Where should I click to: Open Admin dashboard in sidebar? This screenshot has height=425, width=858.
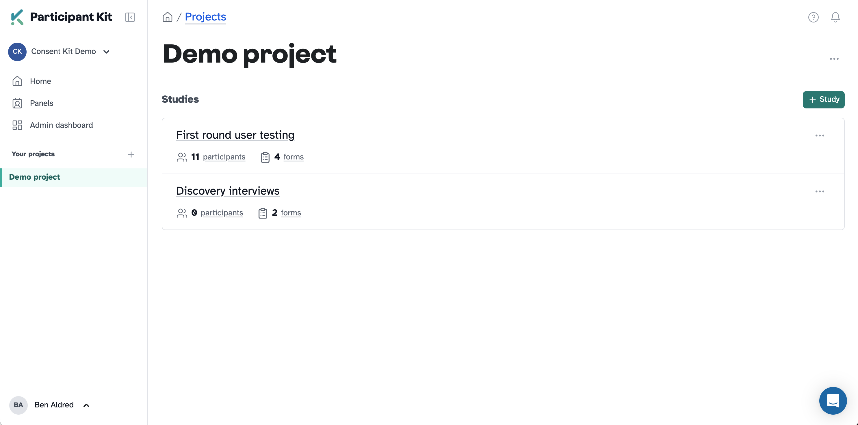pos(61,125)
